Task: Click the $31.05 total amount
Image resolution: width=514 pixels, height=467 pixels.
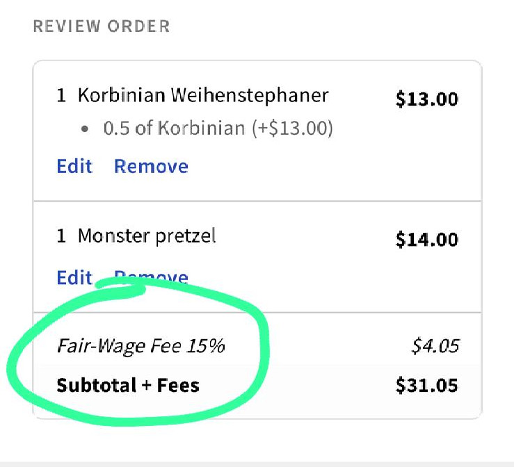Action: (426, 385)
